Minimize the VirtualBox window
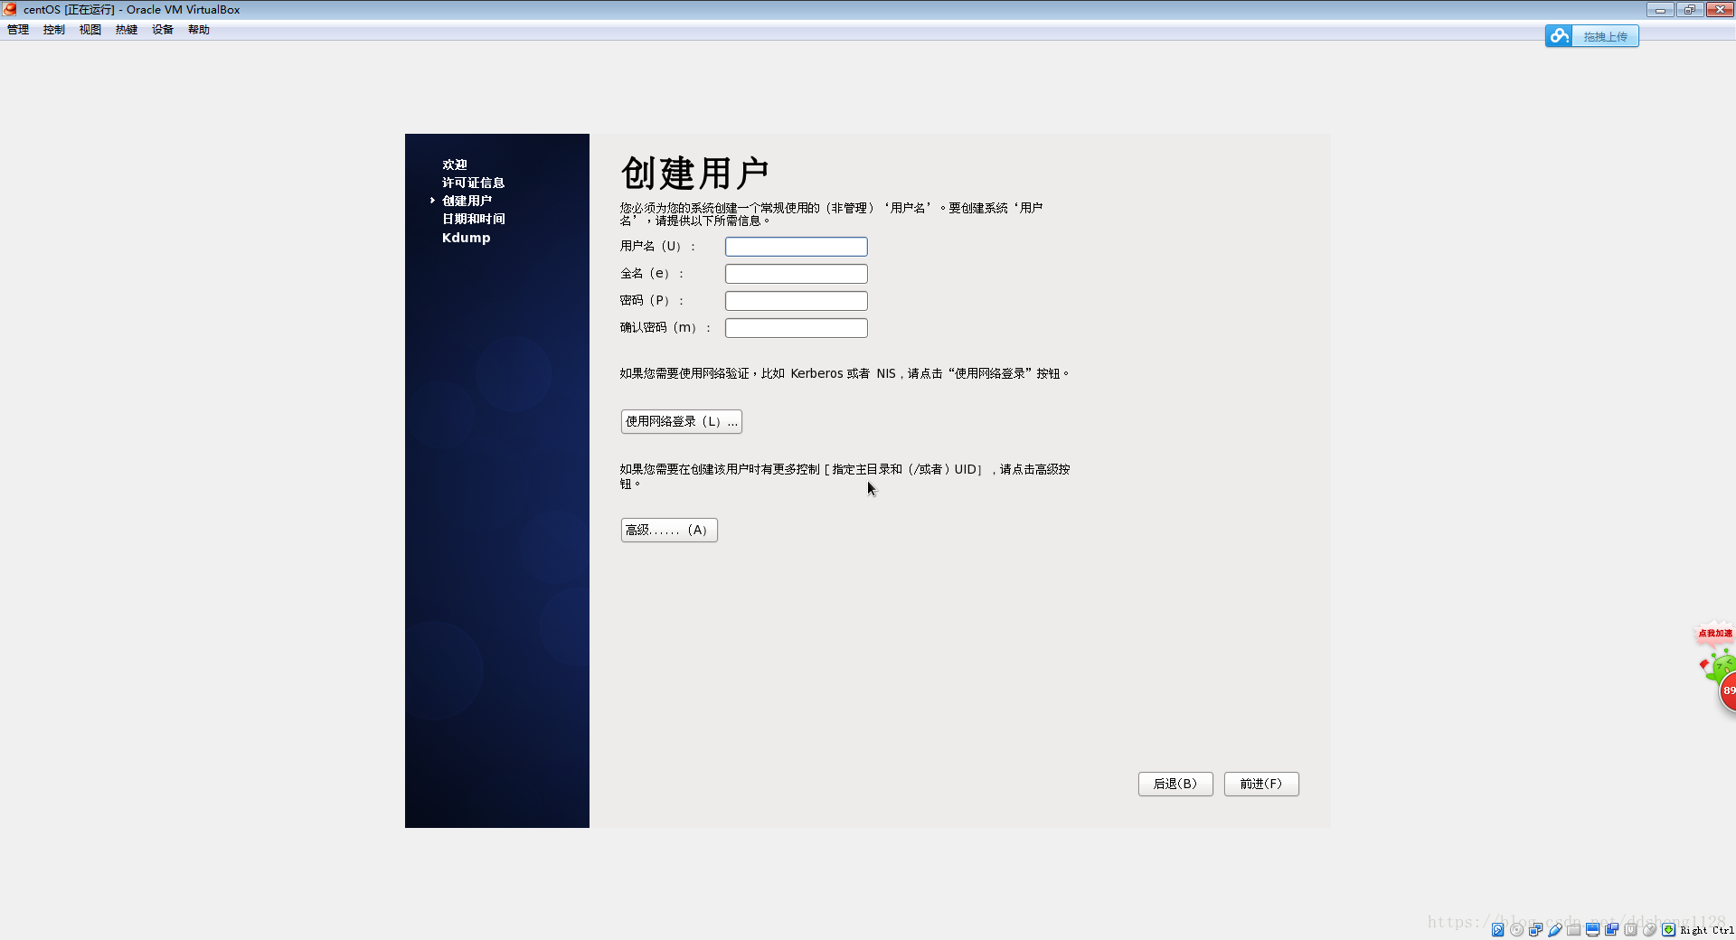 pos(1660,9)
